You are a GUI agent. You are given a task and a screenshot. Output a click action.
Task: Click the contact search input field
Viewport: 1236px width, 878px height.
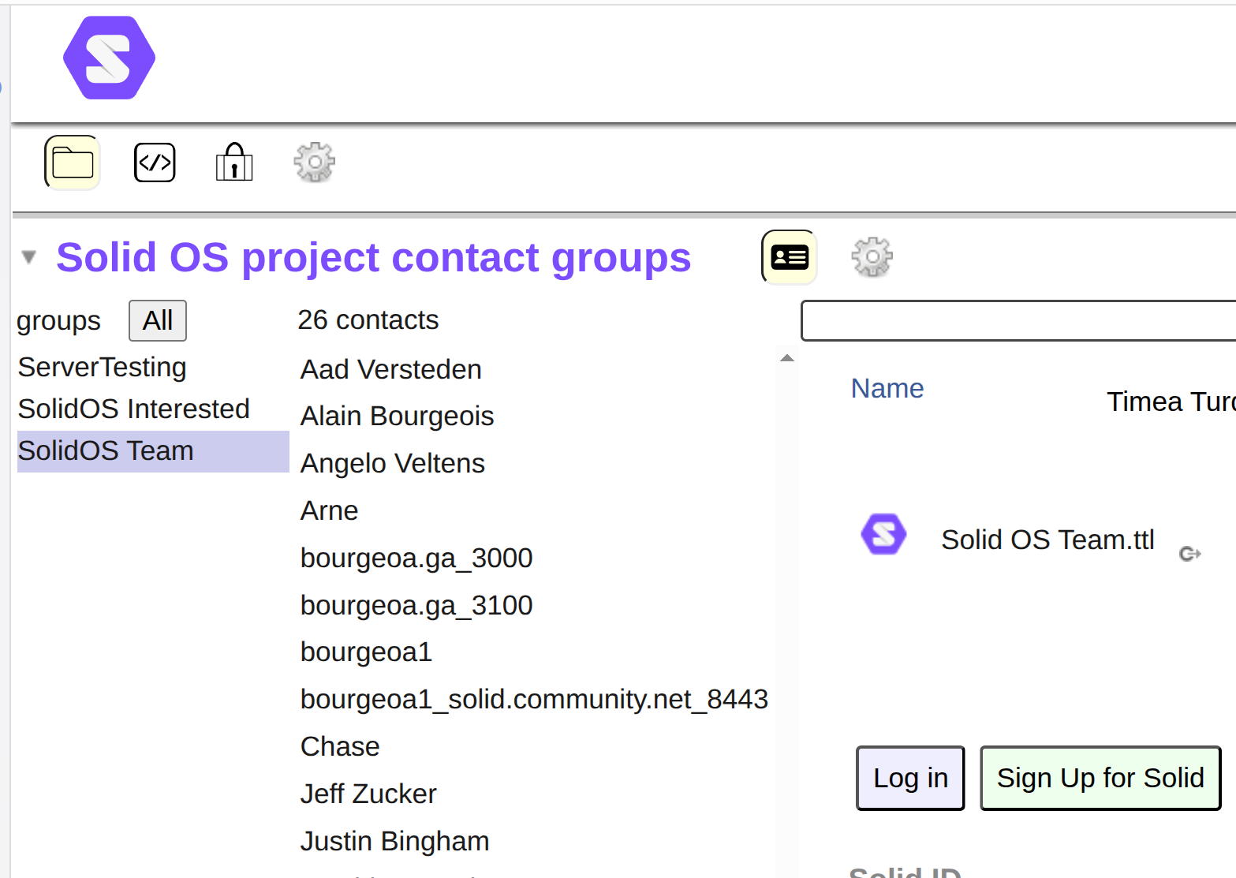click(1018, 320)
